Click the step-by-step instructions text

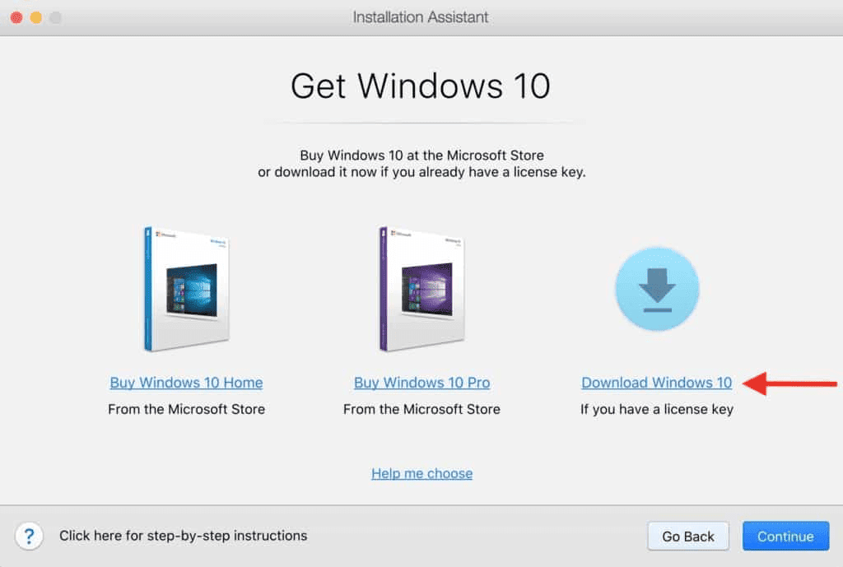click(x=183, y=536)
